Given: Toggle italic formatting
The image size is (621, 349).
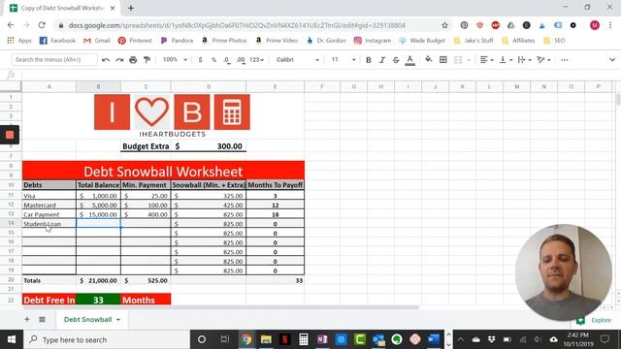Looking at the screenshot, I should click(382, 60).
